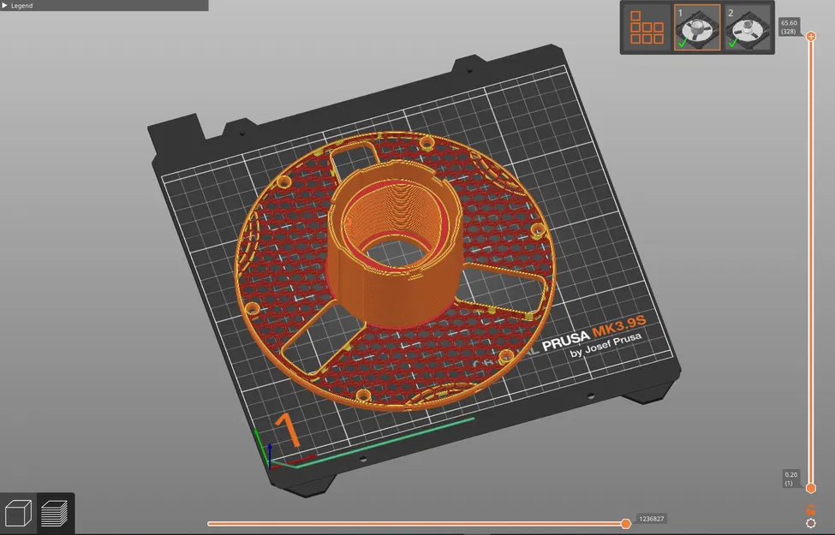
Task: Click the vertical layer slider track
Action: 811,257
